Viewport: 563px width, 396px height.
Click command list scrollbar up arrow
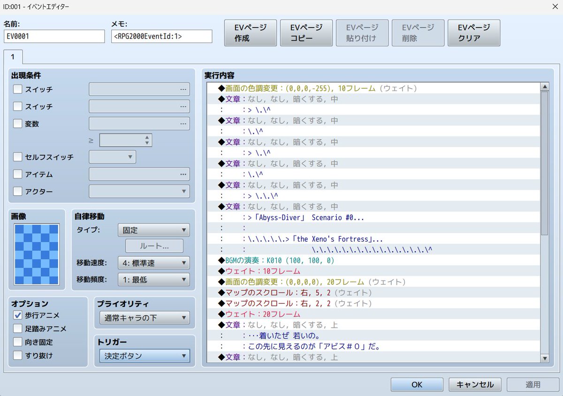pyautogui.click(x=544, y=87)
